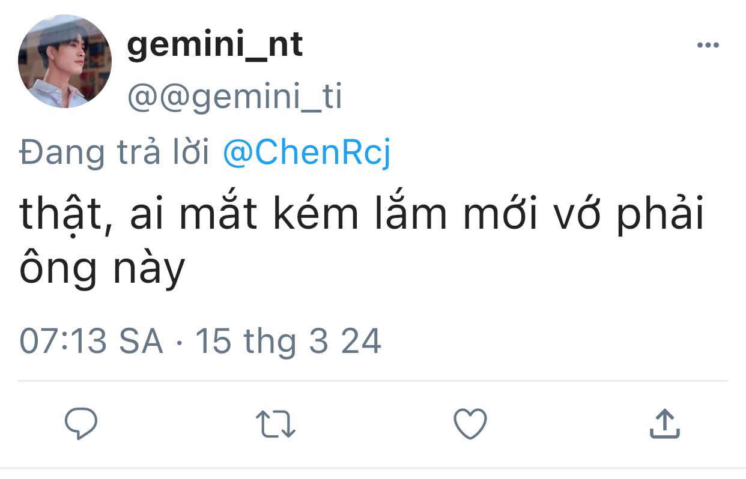This screenshot has width=746, height=479.
Task: Click the reply speech bubble icon
Action: coord(81,424)
